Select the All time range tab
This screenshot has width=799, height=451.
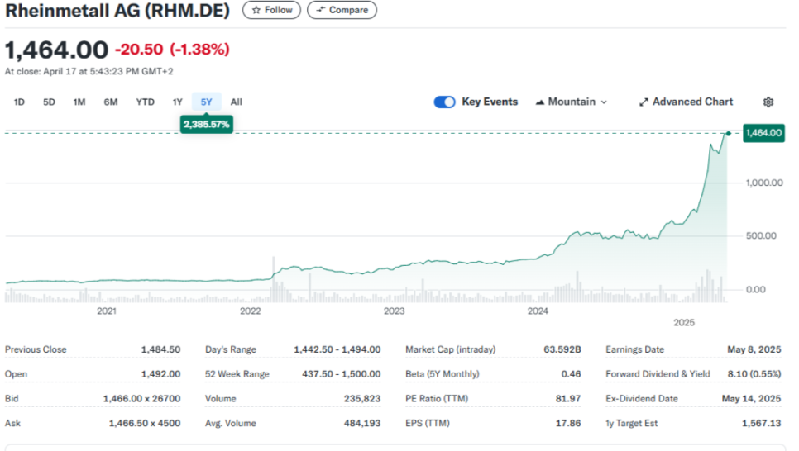[x=236, y=102]
